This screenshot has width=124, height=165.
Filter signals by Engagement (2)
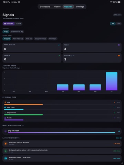[40, 39]
